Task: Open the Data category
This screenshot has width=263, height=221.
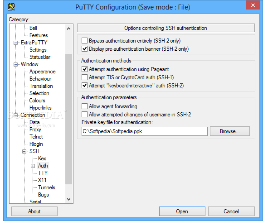Action: click(34, 122)
